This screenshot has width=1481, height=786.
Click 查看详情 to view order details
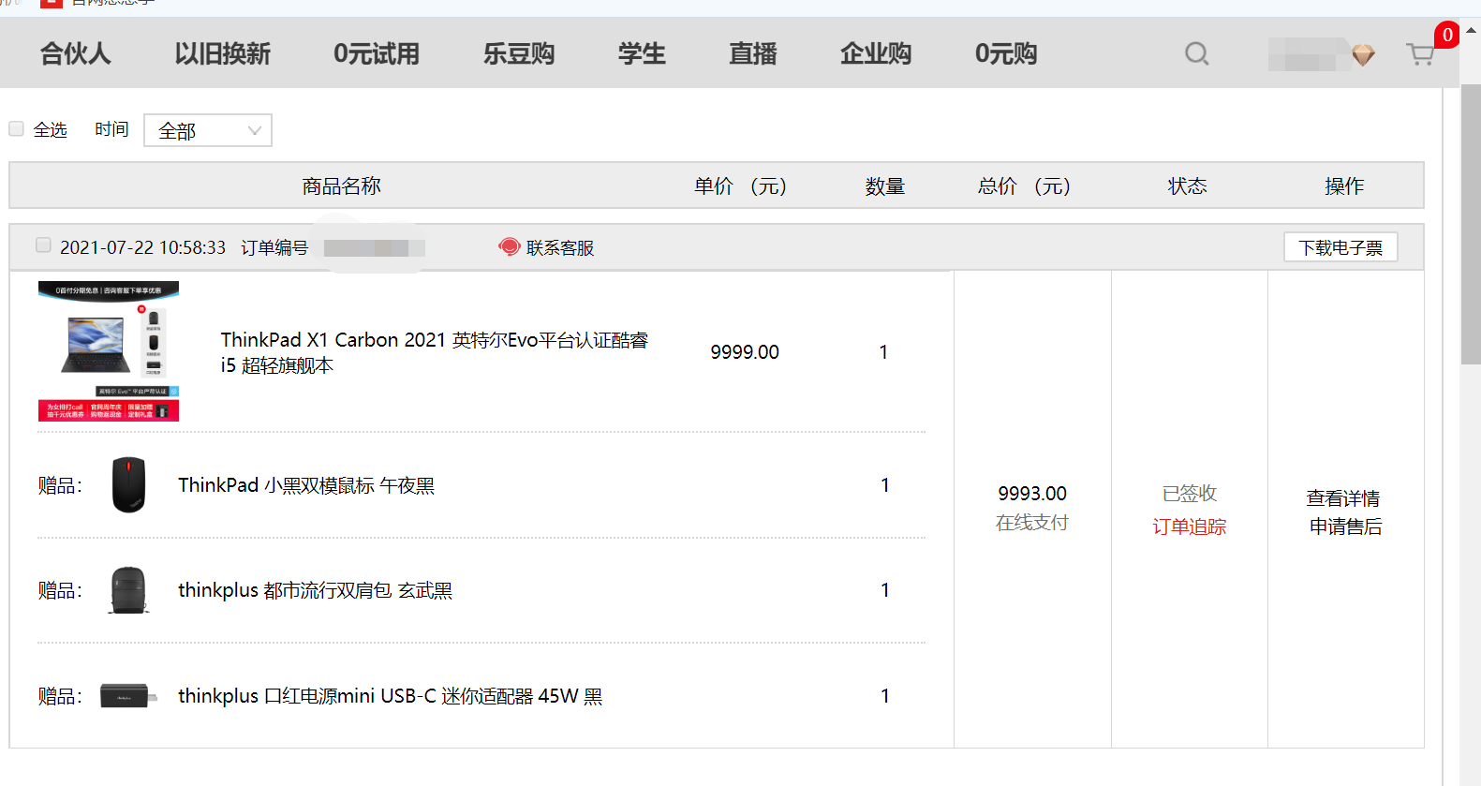coord(1344,498)
